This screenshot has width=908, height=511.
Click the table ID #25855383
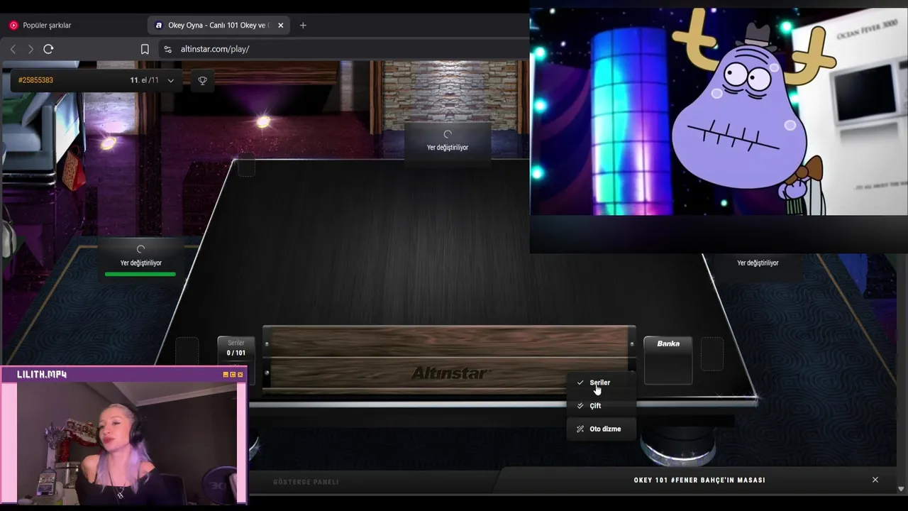[x=35, y=80]
